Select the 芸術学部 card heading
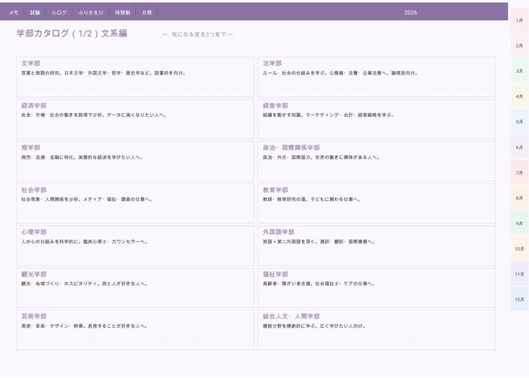The image size is (529, 378). (34, 317)
